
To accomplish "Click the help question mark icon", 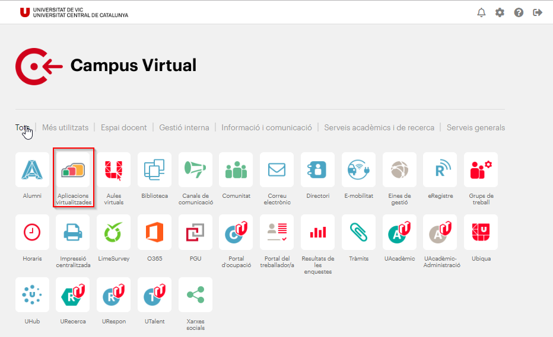I will click(519, 12).
